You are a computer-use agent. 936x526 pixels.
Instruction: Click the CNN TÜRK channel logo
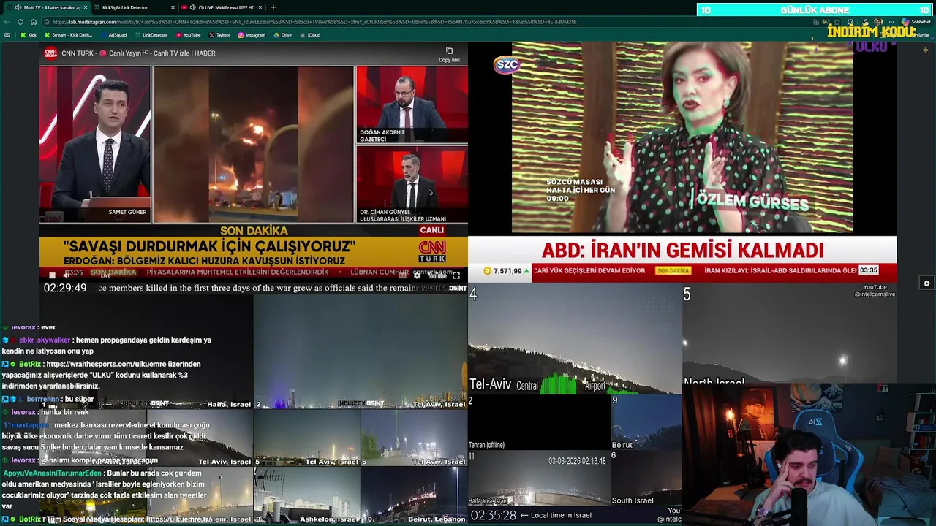[50, 53]
